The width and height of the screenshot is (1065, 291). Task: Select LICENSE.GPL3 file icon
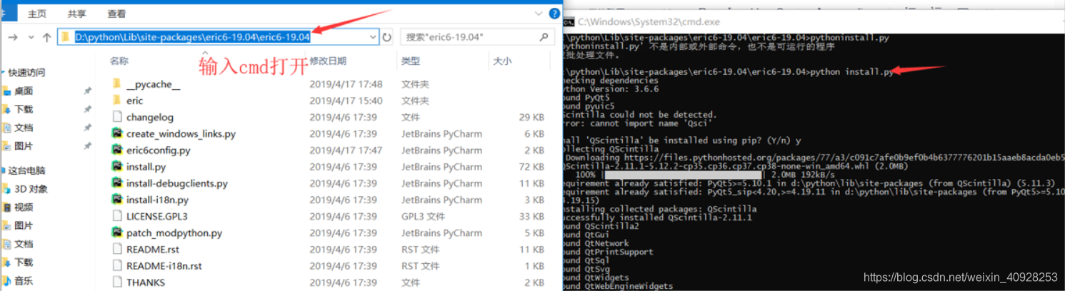tap(118, 216)
